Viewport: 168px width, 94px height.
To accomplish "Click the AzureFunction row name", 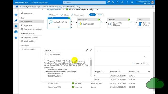I will [x=53, y=83].
